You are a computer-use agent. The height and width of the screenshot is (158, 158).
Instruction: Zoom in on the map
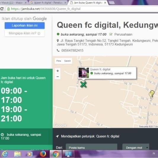click(58, 71)
